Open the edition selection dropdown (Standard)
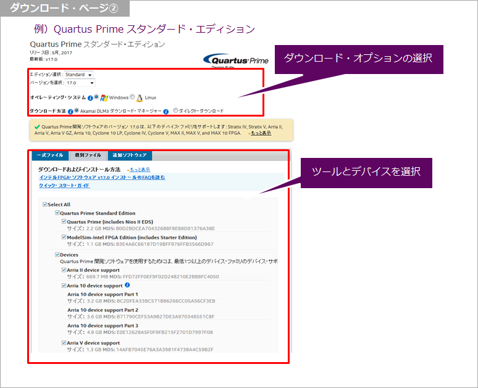The image size is (478, 388). tap(78, 75)
